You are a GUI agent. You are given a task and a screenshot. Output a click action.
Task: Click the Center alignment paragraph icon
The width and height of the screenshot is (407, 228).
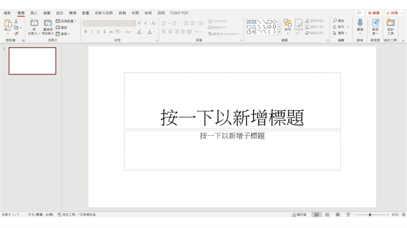(x=170, y=31)
